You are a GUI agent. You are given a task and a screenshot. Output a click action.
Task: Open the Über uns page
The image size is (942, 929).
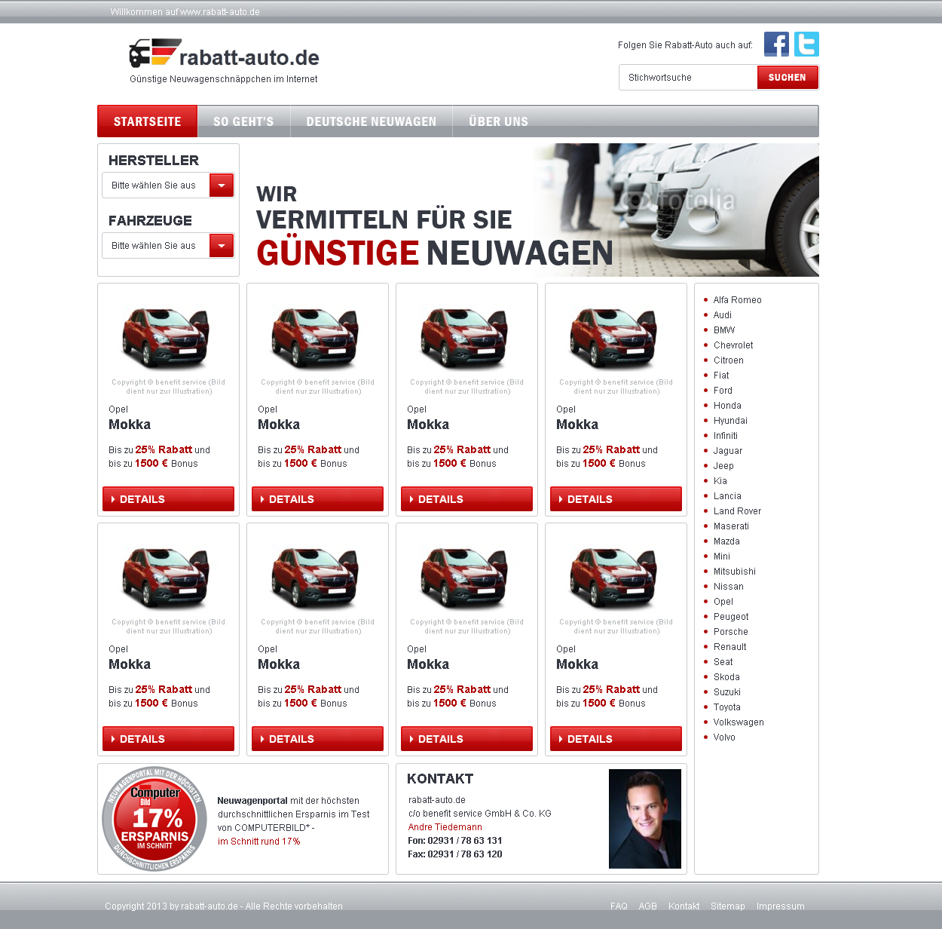(498, 121)
